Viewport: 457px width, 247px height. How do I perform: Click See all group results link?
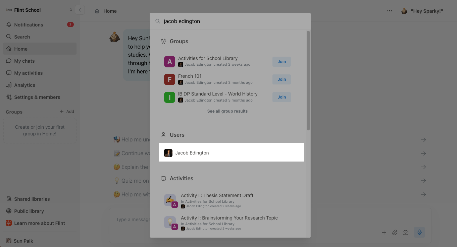tap(227, 111)
